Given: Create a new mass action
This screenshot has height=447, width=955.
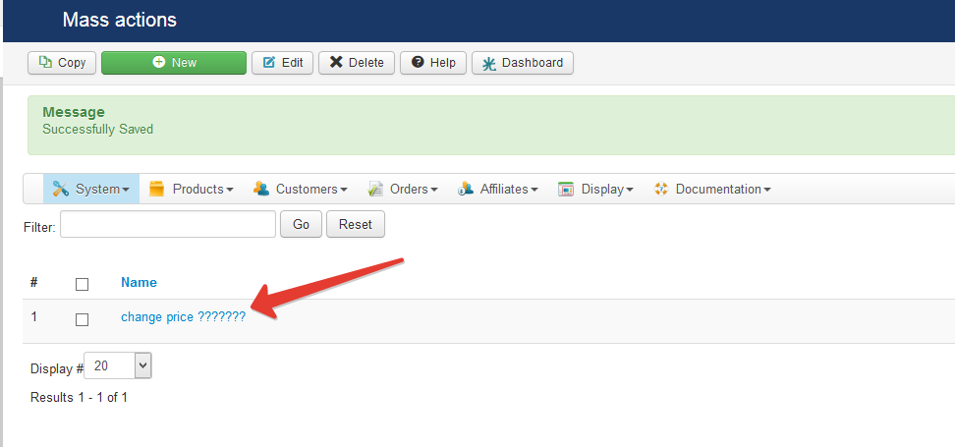Looking at the screenshot, I should click(x=174, y=63).
